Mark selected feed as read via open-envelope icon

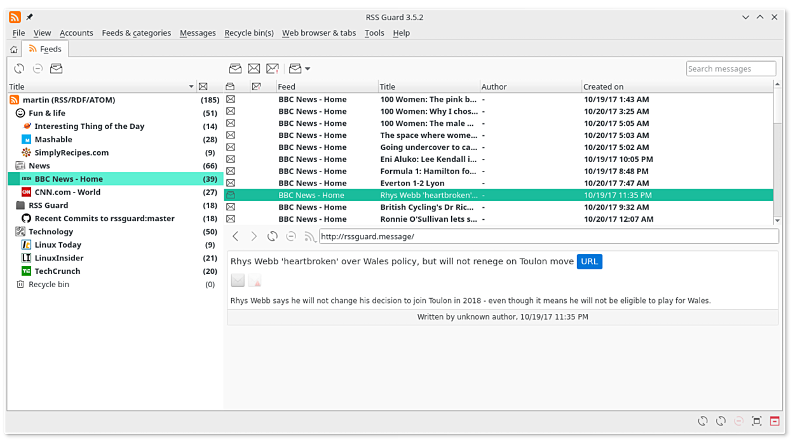point(57,69)
